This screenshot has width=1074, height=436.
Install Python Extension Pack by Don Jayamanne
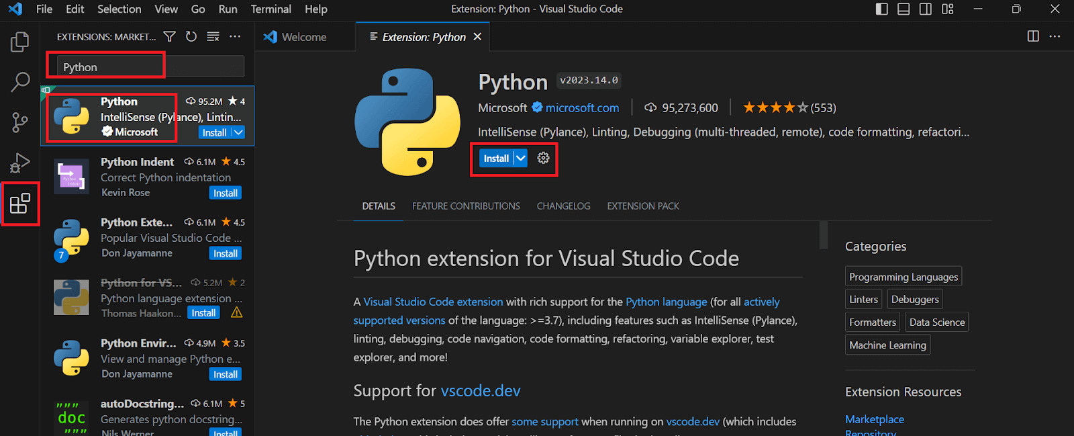[x=226, y=253]
